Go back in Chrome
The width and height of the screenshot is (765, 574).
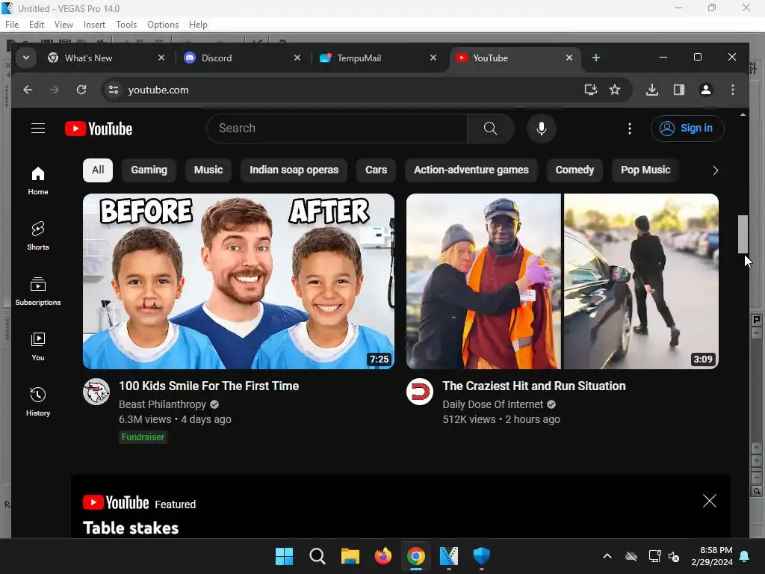[28, 90]
